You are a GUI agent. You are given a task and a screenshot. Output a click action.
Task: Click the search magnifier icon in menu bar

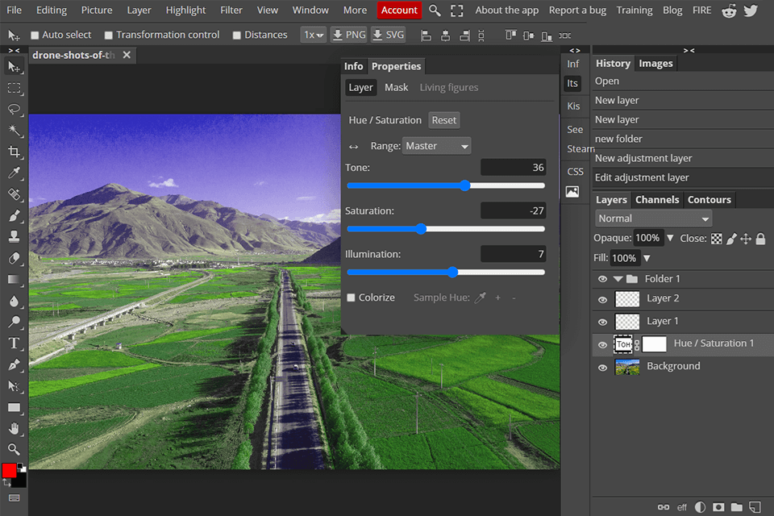435,10
